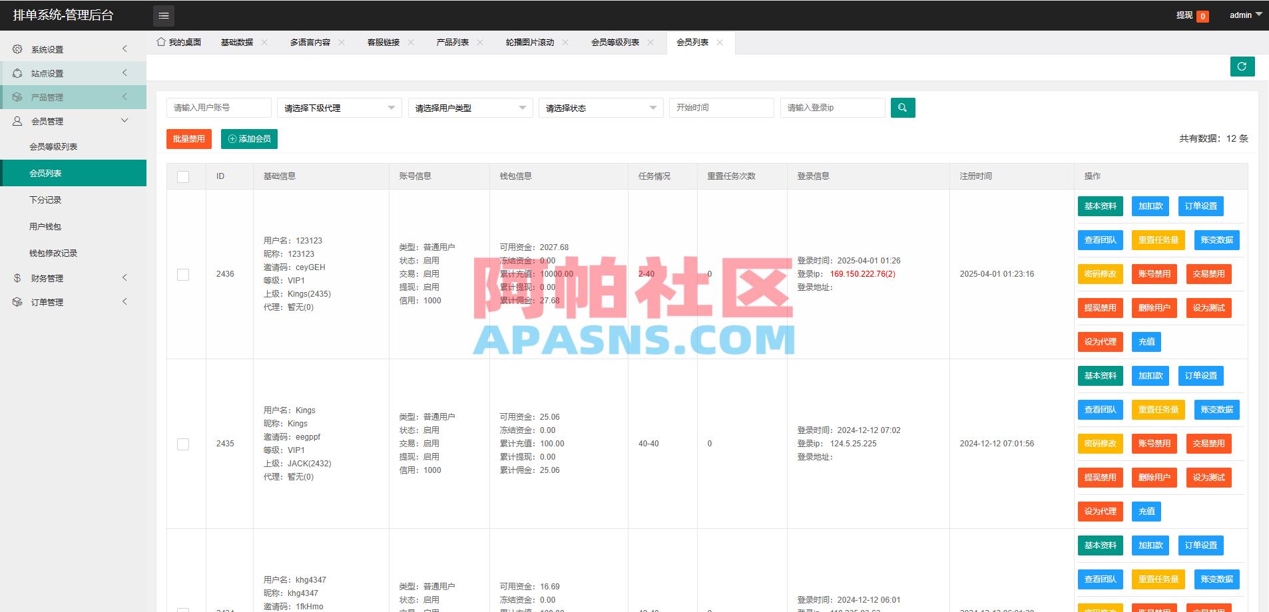Select the 系统设置 sidebar icon
The image size is (1269, 612).
click(17, 49)
